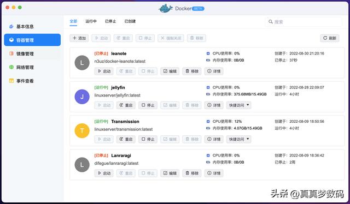Click the jellyfin row's dimmed 编辑 button
Image resolution: width=350 pixels, height=204 pixels.
coord(170,105)
